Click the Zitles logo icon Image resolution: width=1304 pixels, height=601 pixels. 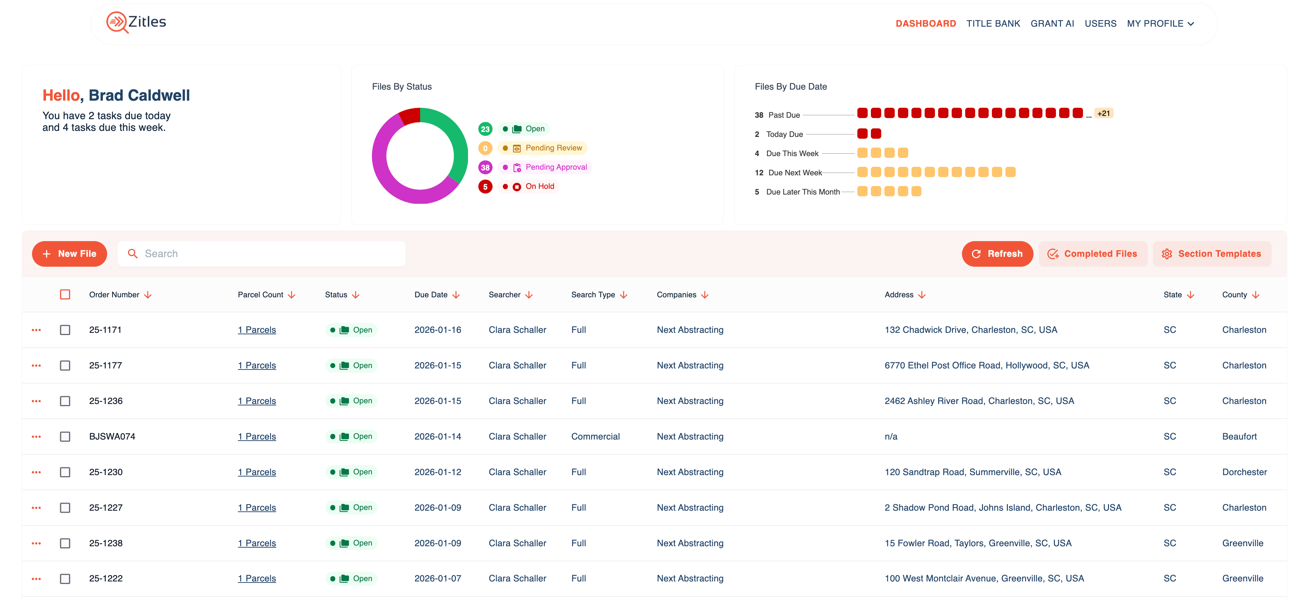pyautogui.click(x=117, y=22)
